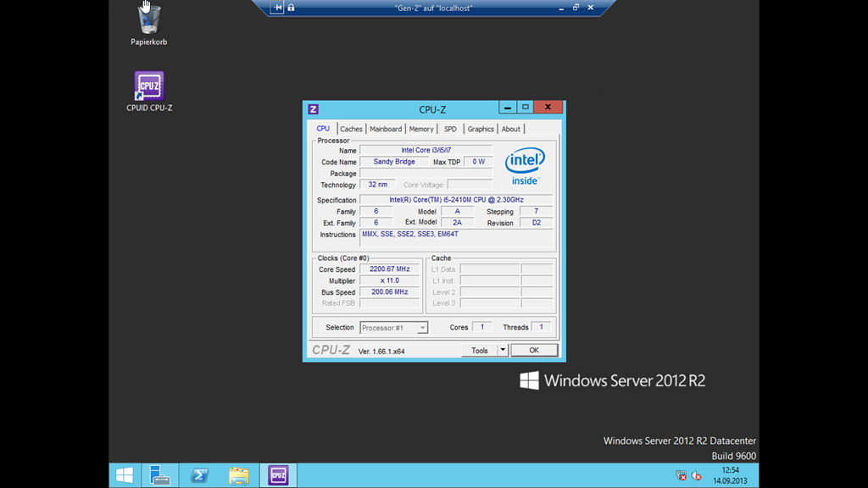The image size is (868, 488).
Task: Click the Instructions field MMX, SSE list
Action: 456,237
